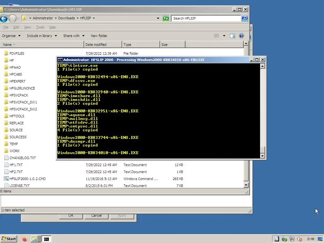Select the HF folder
Viewport: 324px width, 243px height.
pos(12,60)
